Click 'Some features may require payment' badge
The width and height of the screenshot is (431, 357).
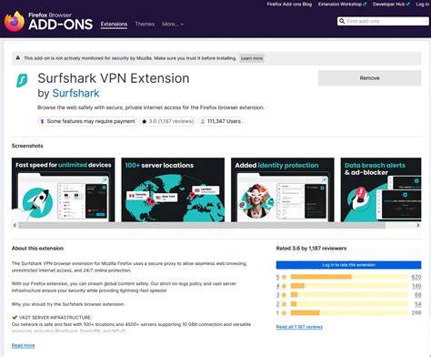click(88, 121)
